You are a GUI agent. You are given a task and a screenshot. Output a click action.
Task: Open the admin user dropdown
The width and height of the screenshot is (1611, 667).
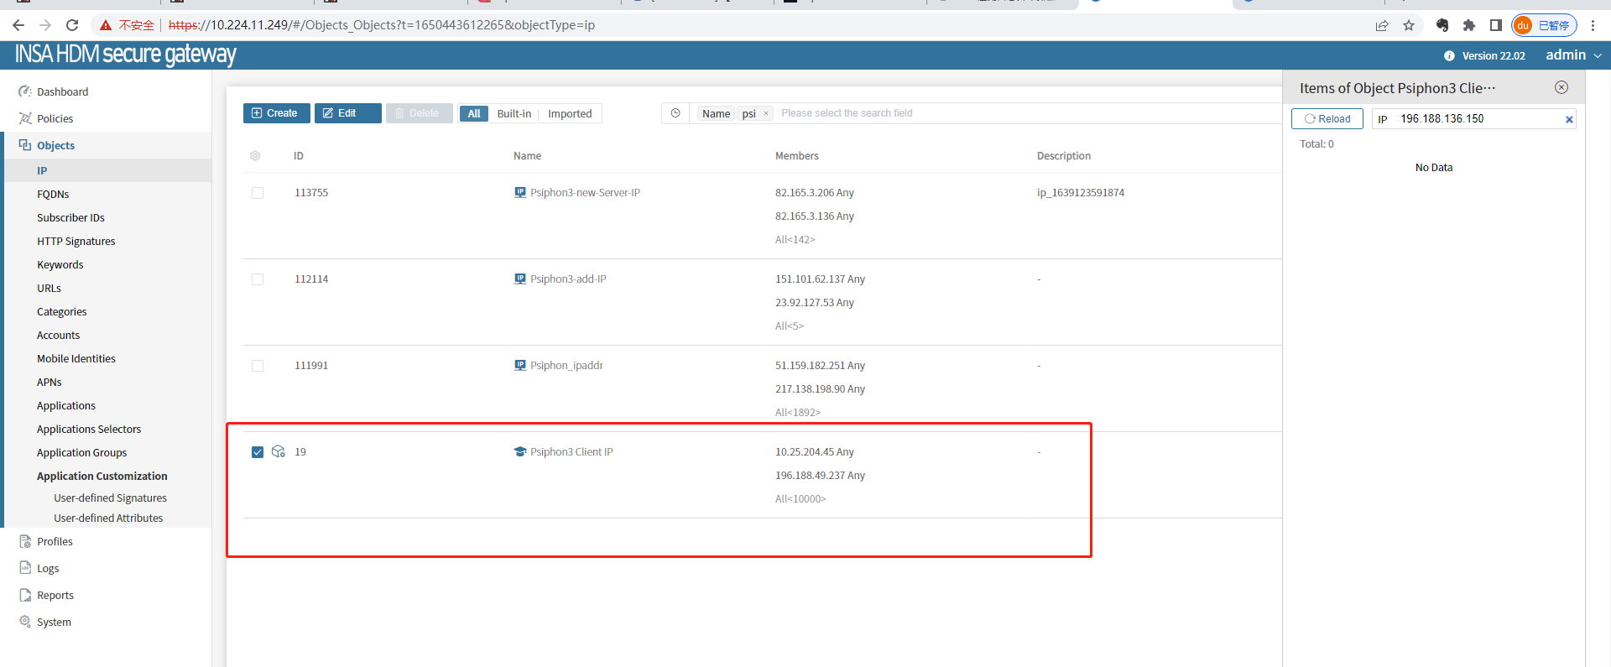[x=1573, y=55]
